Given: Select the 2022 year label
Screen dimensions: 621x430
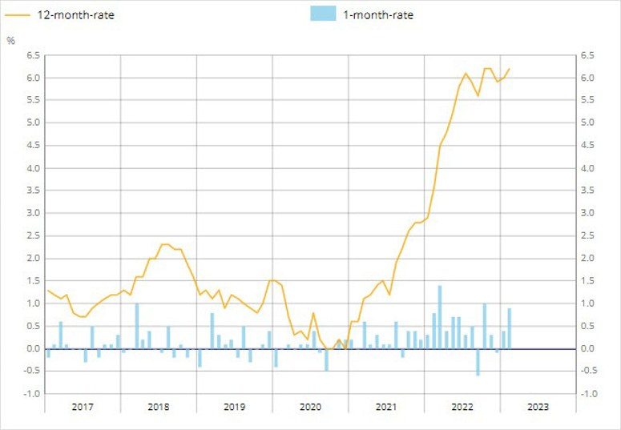Looking at the screenshot, I should (x=462, y=407).
